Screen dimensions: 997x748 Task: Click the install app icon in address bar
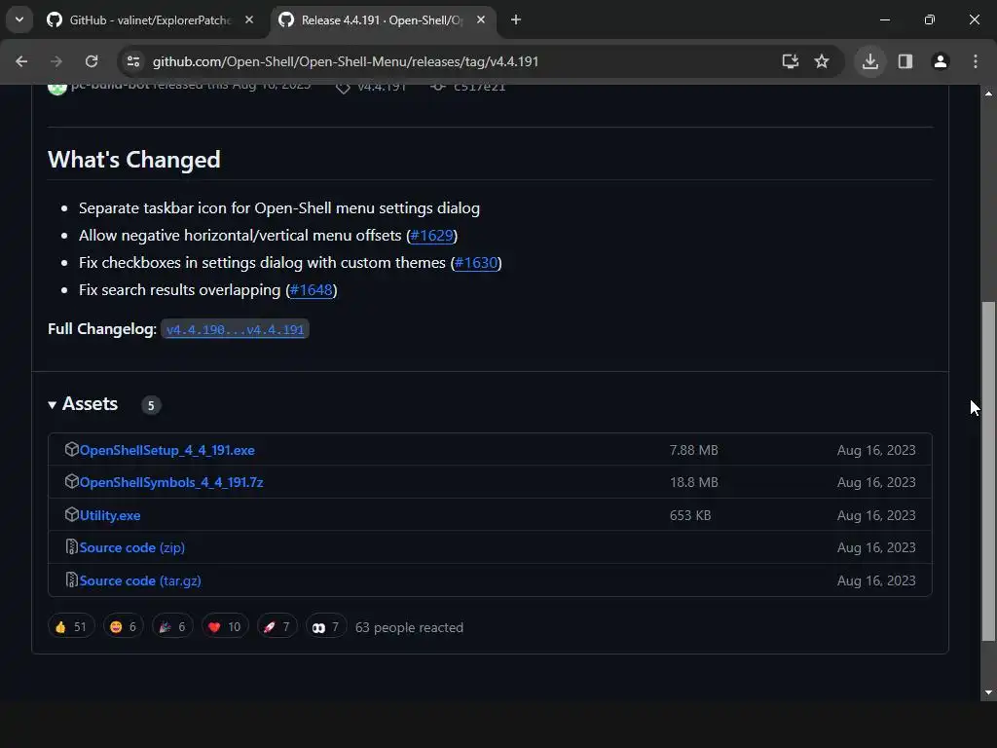coord(791,61)
